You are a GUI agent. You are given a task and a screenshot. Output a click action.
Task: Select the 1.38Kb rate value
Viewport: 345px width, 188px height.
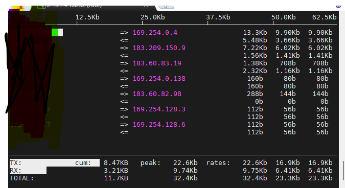255,63
